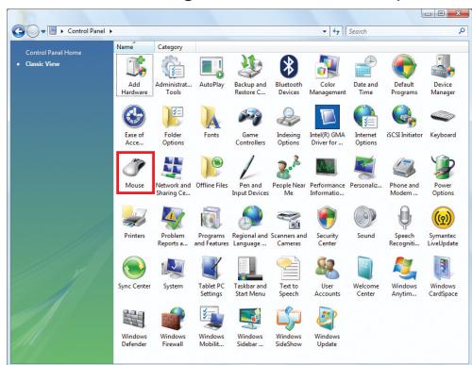
Task: Open iSCSI Initiator
Action: click(404, 122)
